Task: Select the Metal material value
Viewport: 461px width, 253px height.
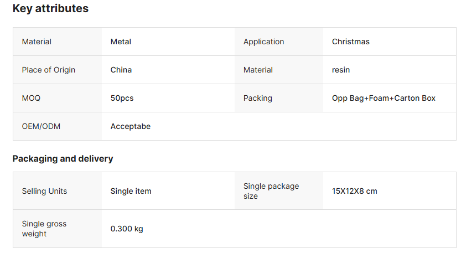Action: point(121,42)
